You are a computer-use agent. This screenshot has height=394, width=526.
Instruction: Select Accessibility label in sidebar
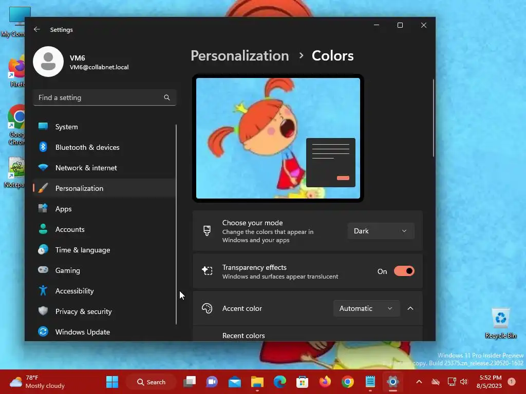click(74, 291)
